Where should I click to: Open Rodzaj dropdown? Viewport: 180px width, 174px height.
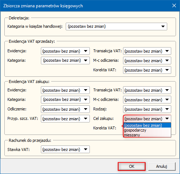(x=147, y=109)
